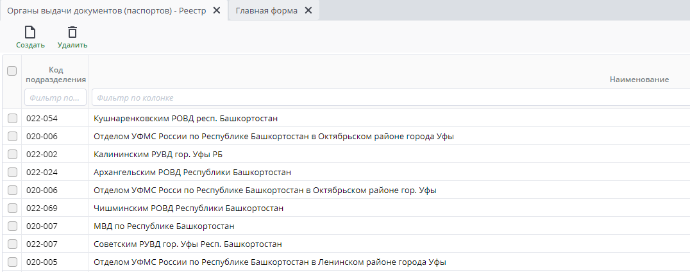690x272 pixels.
Task: Check the row for Кушнаренковским РОВД
Action: click(x=12, y=119)
